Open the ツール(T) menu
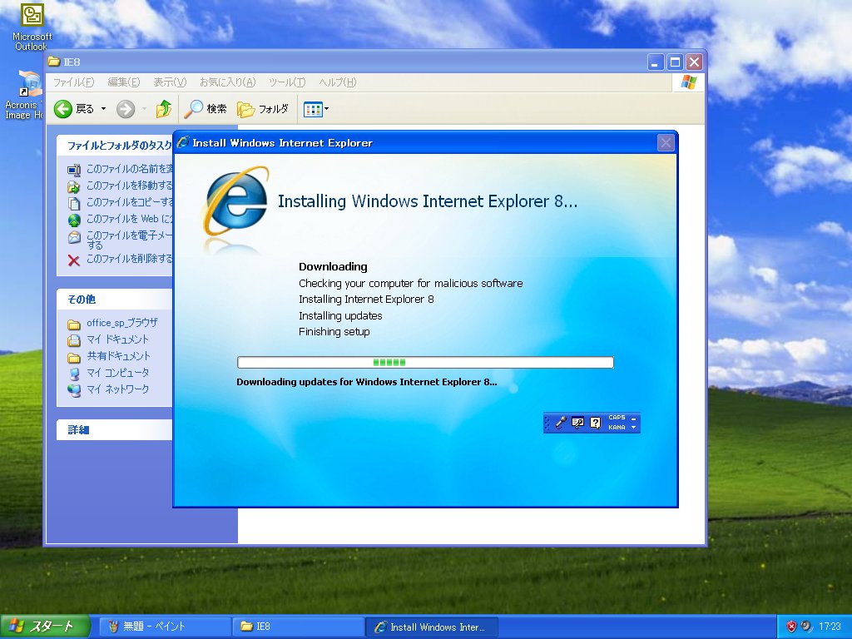This screenshot has height=639, width=852. point(287,82)
